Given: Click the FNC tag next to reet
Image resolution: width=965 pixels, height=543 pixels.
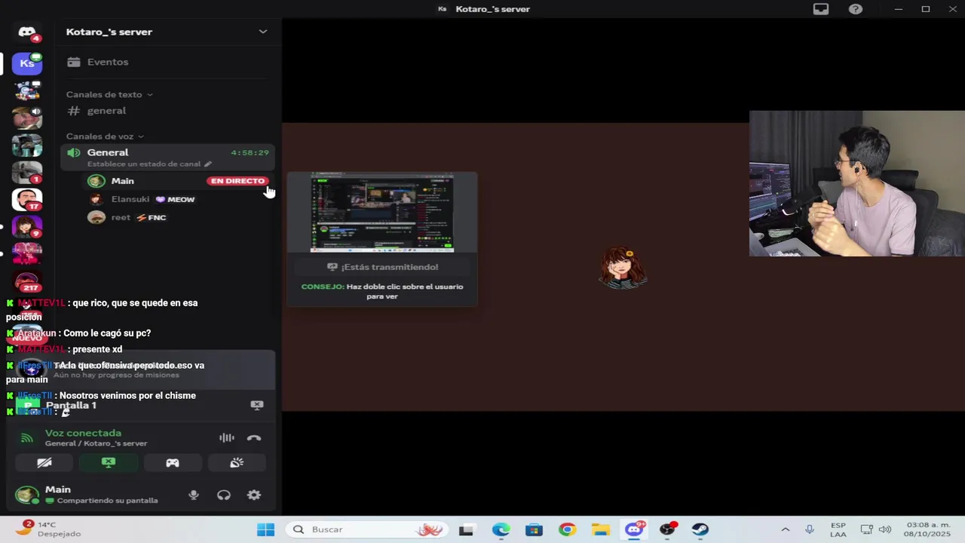Looking at the screenshot, I should [152, 217].
